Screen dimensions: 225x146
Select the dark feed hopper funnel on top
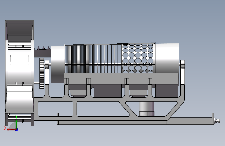tap(19, 31)
